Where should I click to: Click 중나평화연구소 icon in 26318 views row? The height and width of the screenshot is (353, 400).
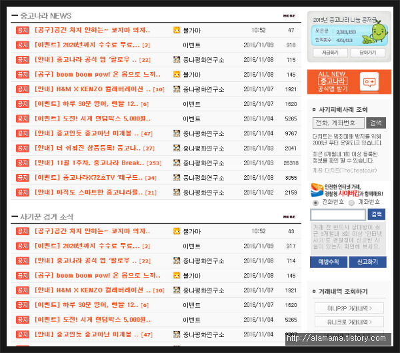pos(177,163)
